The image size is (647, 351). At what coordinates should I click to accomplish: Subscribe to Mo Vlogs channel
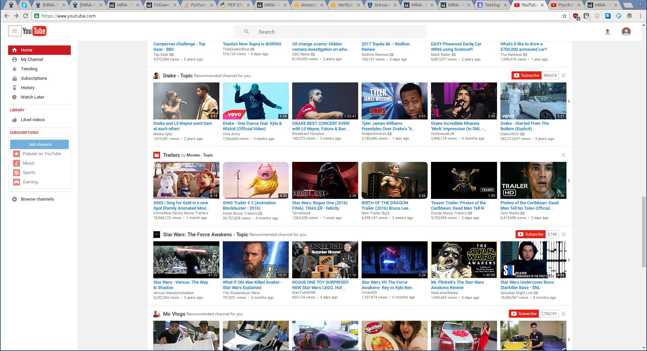point(524,314)
